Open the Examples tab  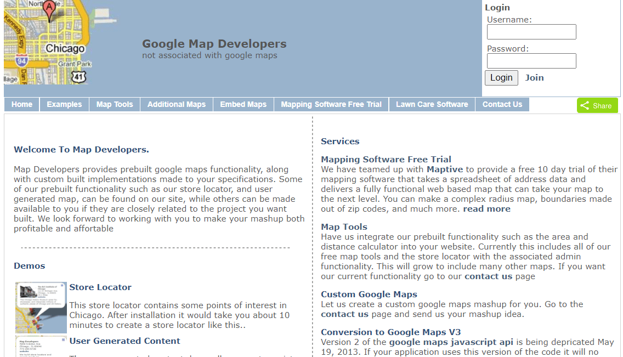pos(64,104)
